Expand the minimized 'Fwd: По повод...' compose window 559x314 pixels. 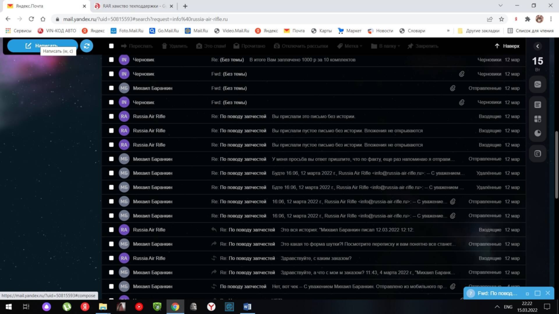[497, 293]
